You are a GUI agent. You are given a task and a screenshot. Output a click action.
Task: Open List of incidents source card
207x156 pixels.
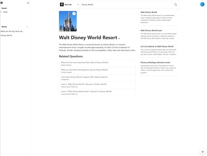click(158, 50)
